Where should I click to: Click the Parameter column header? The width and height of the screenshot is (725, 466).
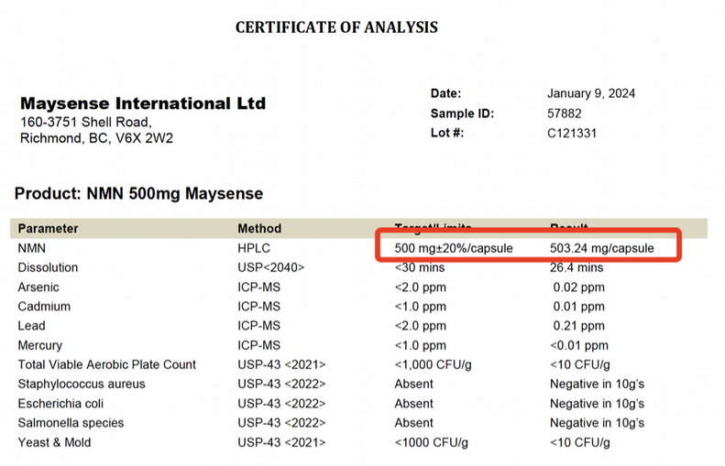49,228
